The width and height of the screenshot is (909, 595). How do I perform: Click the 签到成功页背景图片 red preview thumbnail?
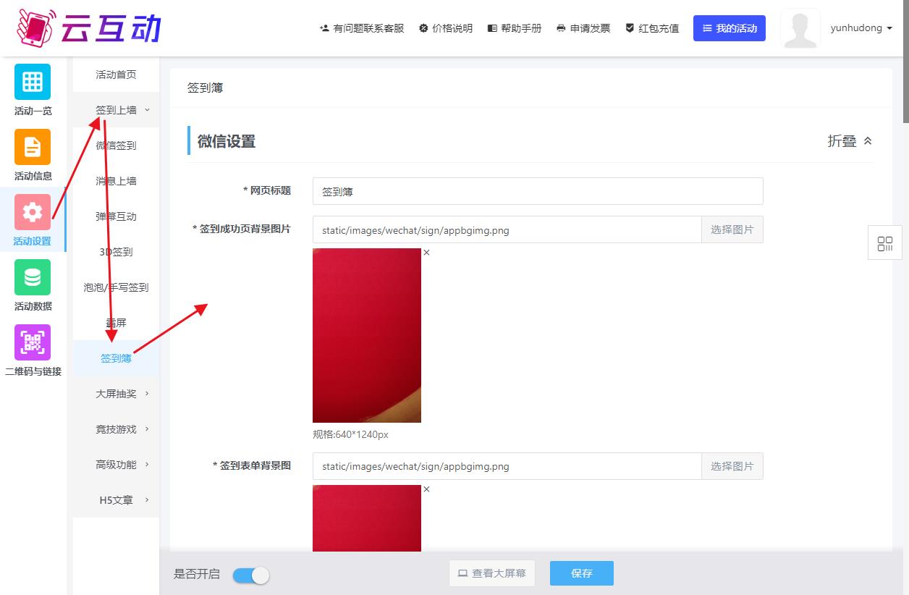(367, 335)
